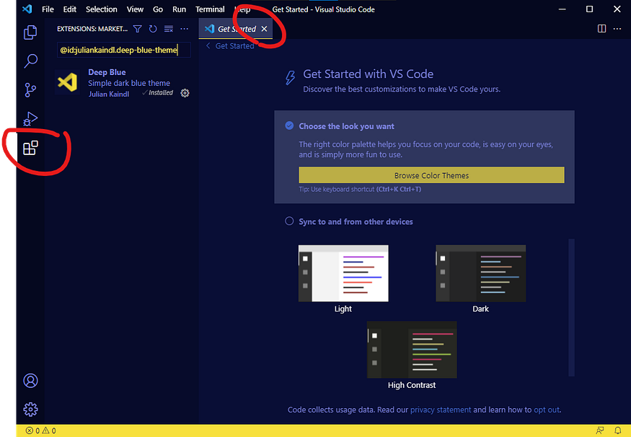Open the Source Control view icon
The width and height of the screenshot is (631, 437).
30,90
